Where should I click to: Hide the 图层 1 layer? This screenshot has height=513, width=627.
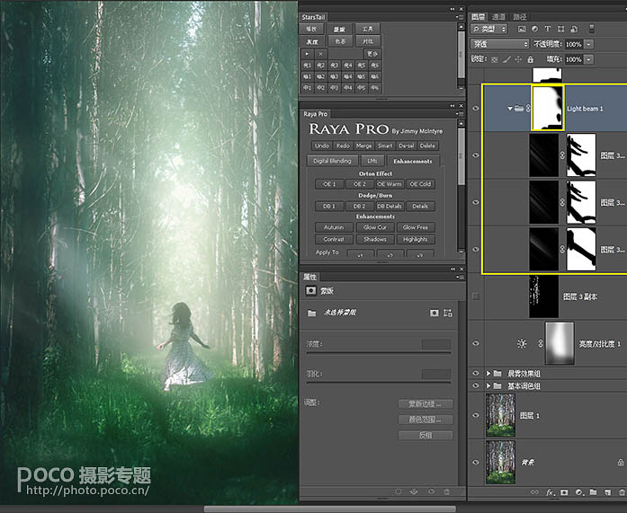click(x=476, y=415)
